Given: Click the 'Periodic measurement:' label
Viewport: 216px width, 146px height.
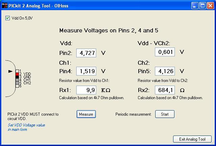Looking at the screenshot, I should tap(134, 114).
